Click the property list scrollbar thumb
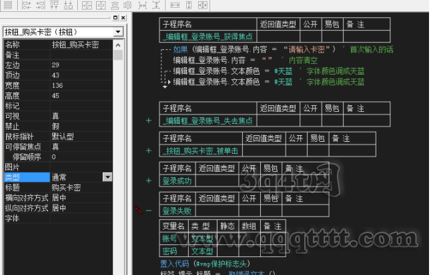The width and height of the screenshot is (431, 275). coord(118,55)
